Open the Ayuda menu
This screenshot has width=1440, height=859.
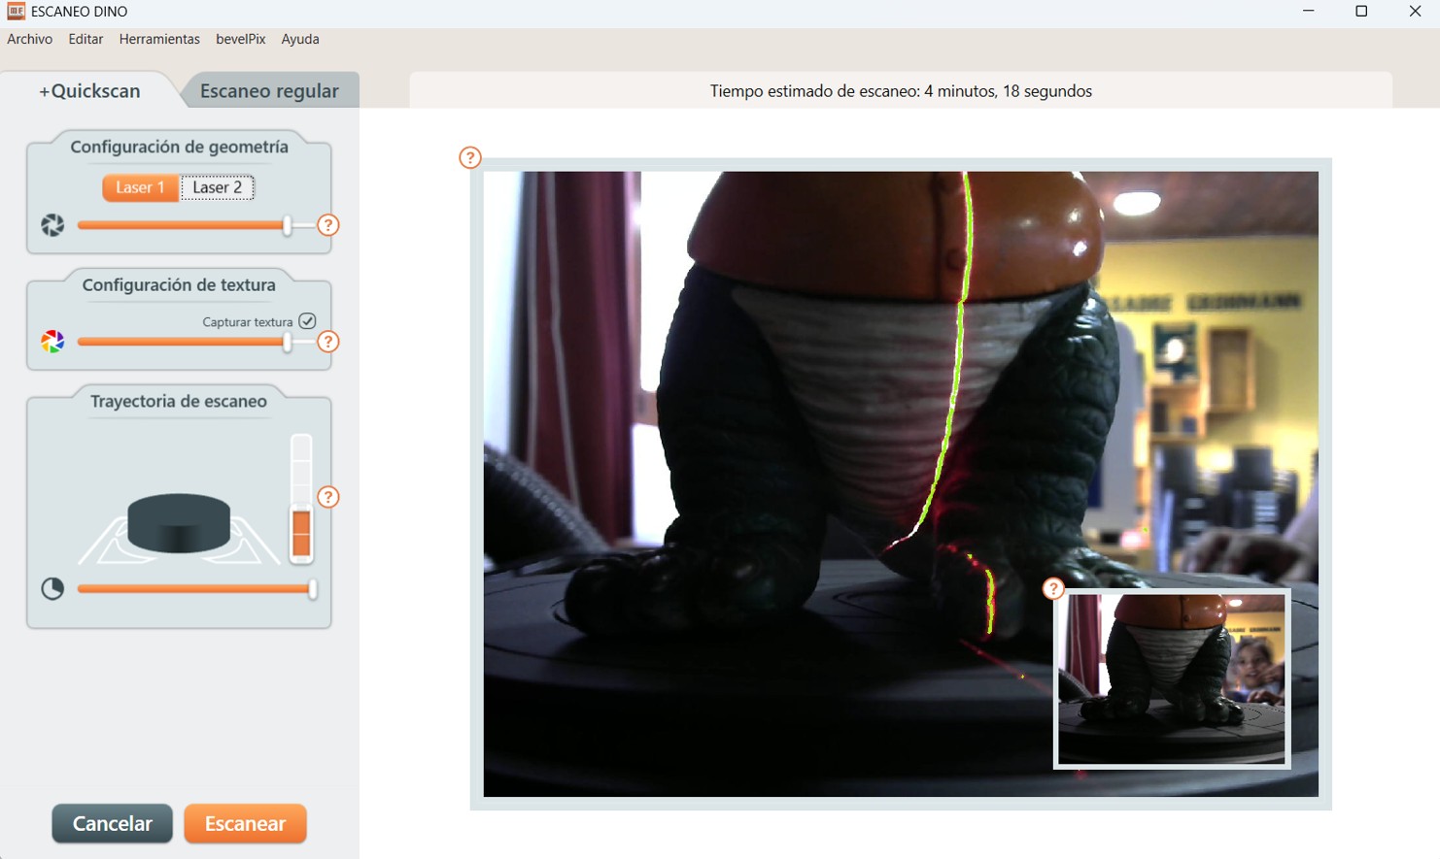tap(300, 39)
